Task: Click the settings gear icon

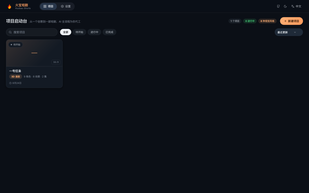Action: [x=62, y=6]
